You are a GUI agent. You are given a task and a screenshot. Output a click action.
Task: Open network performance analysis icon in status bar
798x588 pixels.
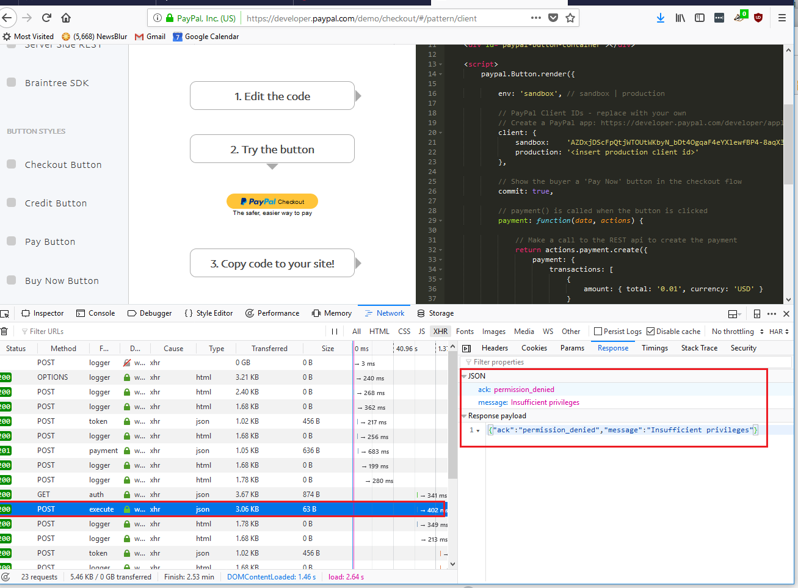pyautogui.click(x=5, y=576)
